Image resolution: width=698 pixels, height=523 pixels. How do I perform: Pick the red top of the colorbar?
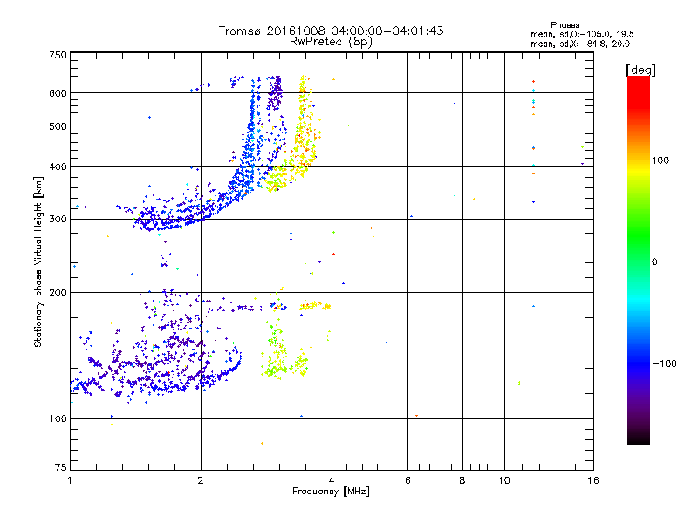click(x=638, y=81)
